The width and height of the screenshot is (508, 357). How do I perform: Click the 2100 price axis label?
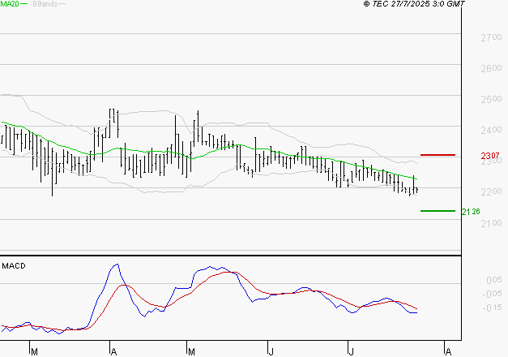click(x=491, y=223)
